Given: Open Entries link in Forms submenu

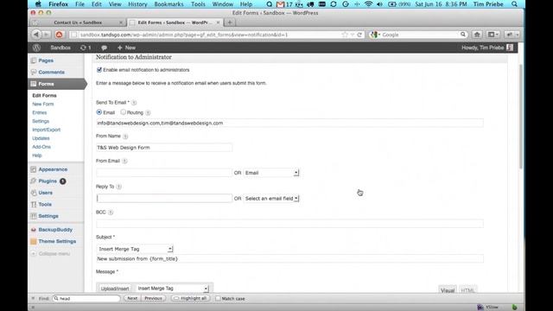Looking at the screenshot, I should pos(40,112).
